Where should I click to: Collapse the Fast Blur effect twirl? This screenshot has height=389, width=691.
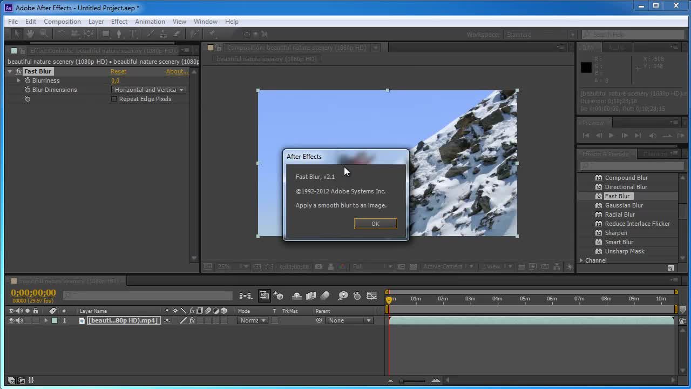(x=10, y=71)
